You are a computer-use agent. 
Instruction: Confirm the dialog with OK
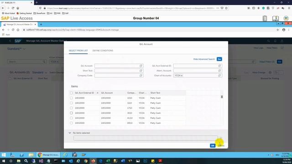[213, 146]
